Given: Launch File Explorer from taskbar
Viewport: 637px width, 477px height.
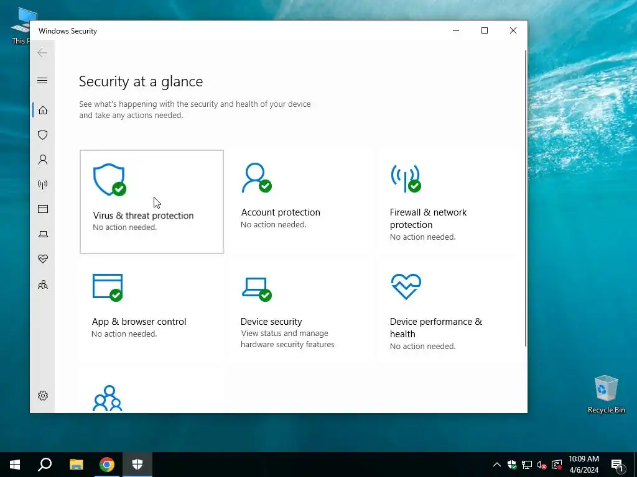Looking at the screenshot, I should tap(76, 465).
